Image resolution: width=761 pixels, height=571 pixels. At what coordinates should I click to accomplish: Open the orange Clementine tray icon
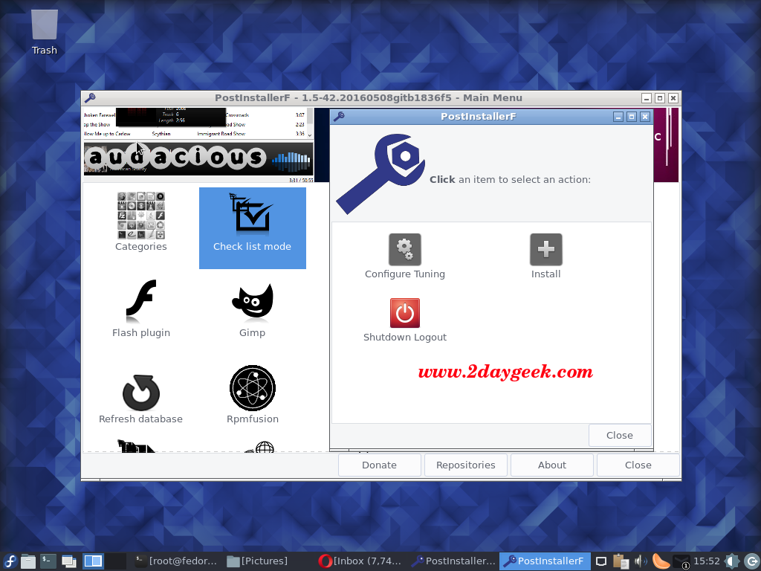point(661,561)
